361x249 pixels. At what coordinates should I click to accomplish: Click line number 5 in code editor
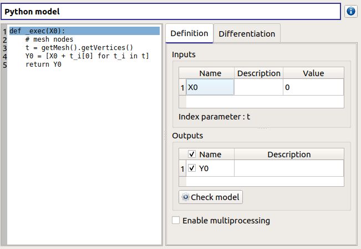tap(4, 65)
